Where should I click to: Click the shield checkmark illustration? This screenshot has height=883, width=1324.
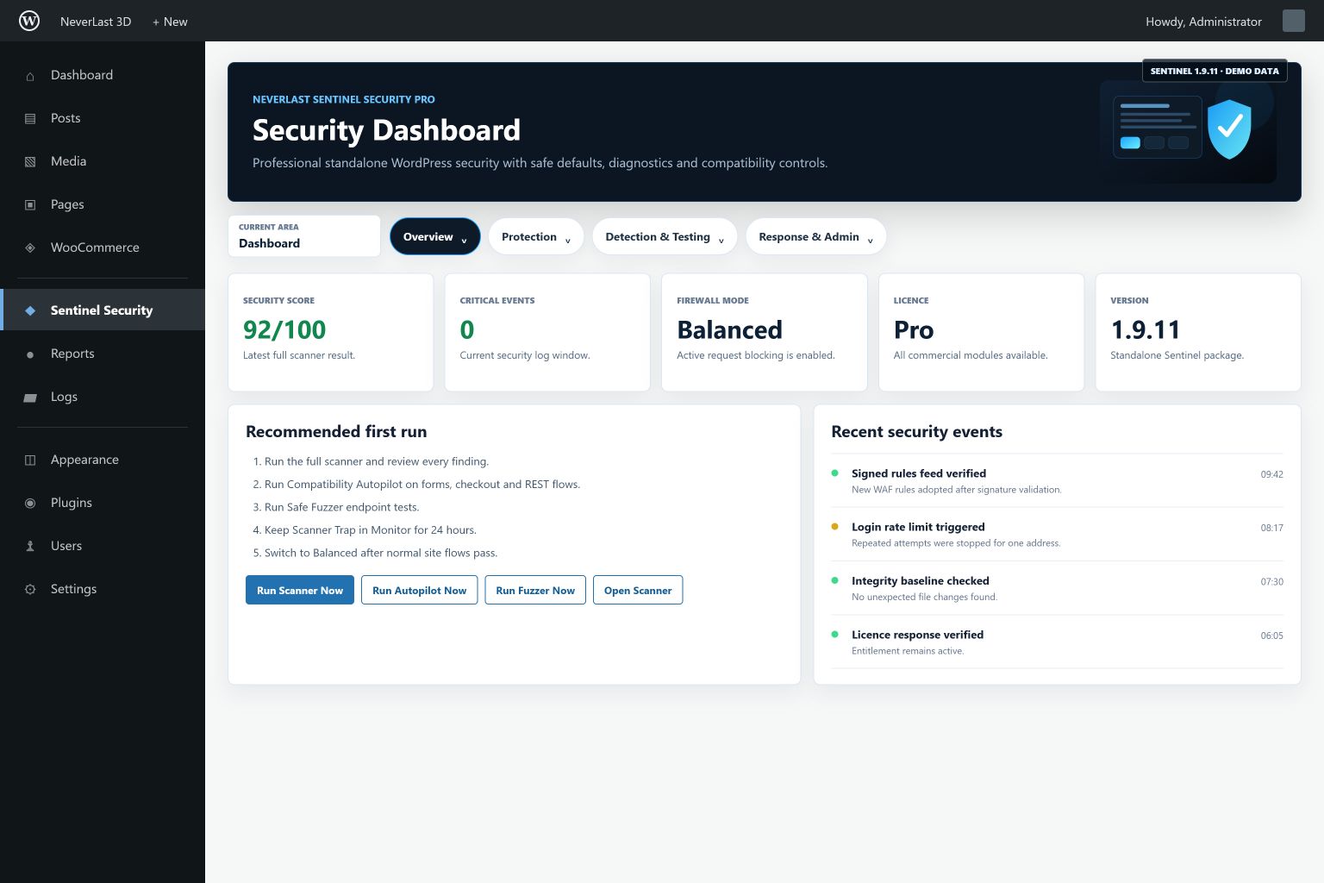tap(1229, 129)
